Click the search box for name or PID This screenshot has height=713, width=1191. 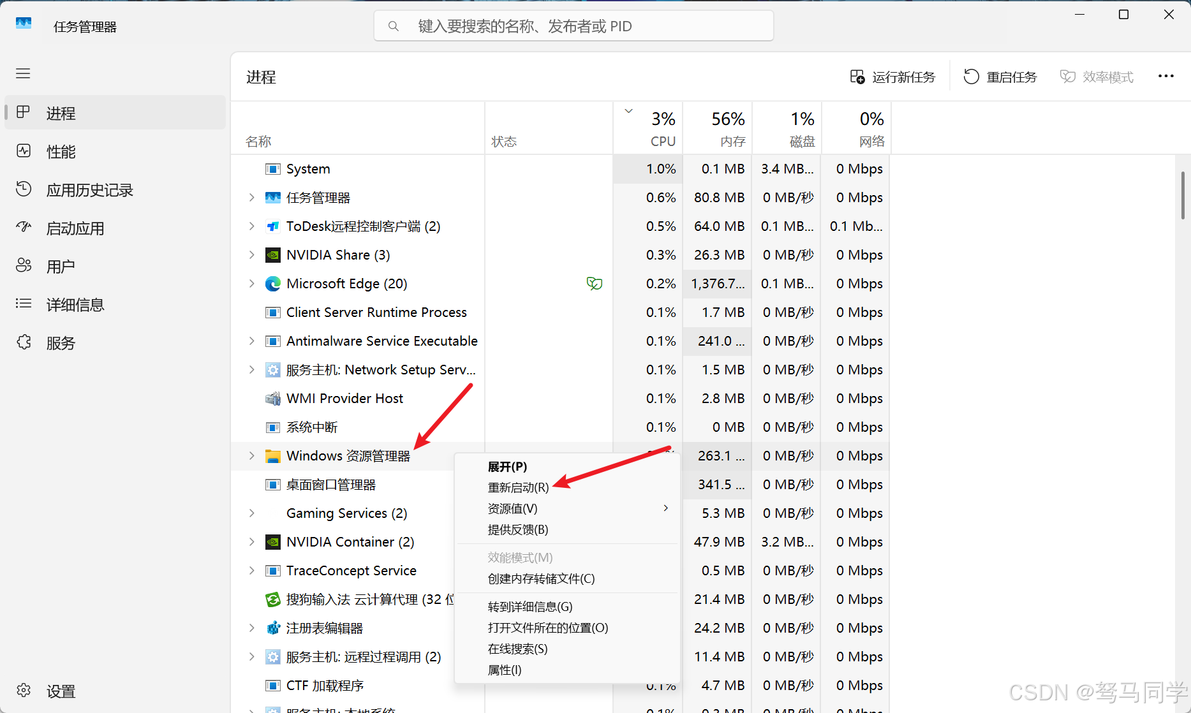(573, 26)
